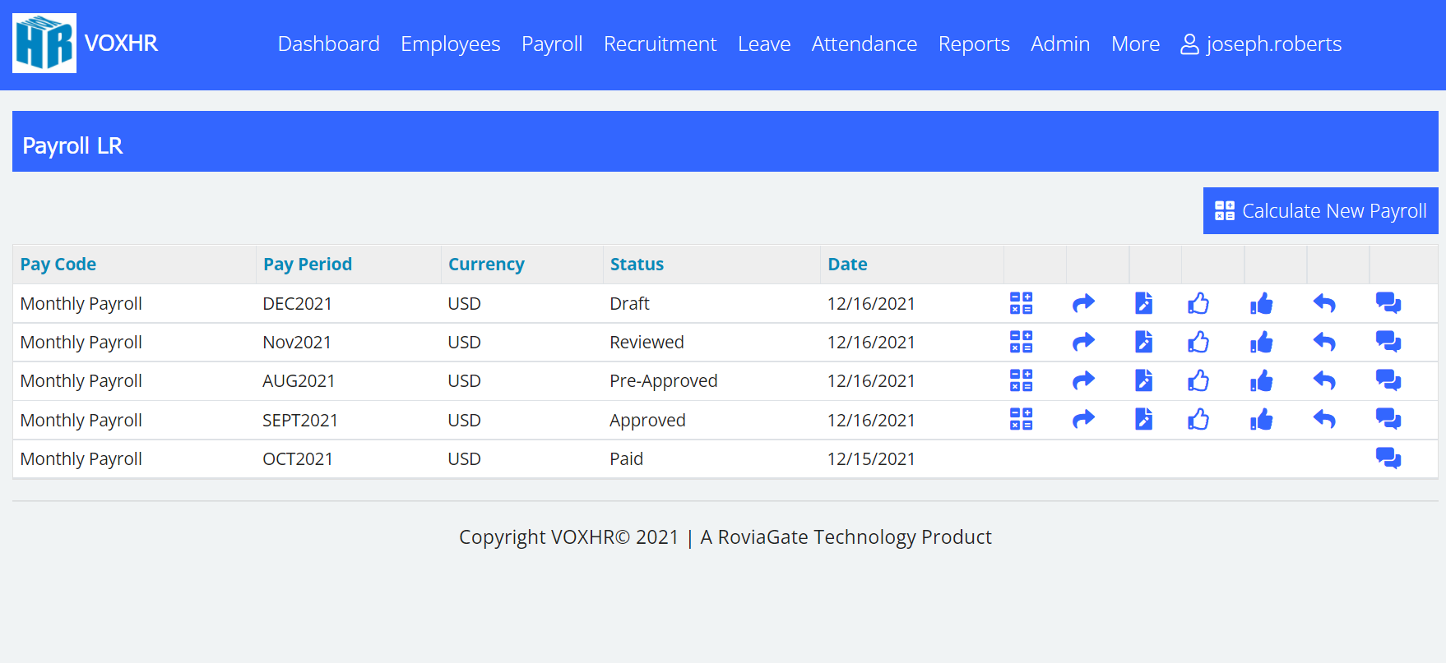Click the solid thumbs-up in Nov2021 row

[x=1261, y=342]
